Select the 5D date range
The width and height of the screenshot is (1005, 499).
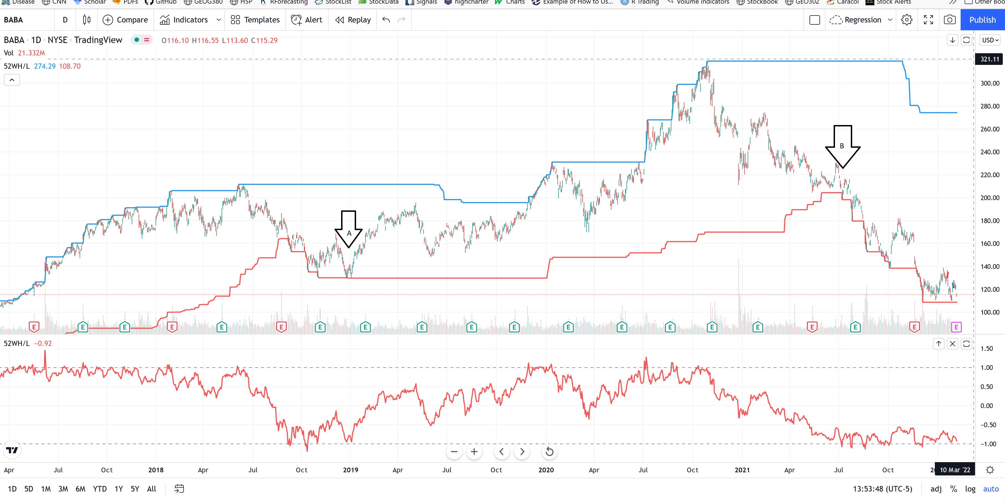point(29,489)
